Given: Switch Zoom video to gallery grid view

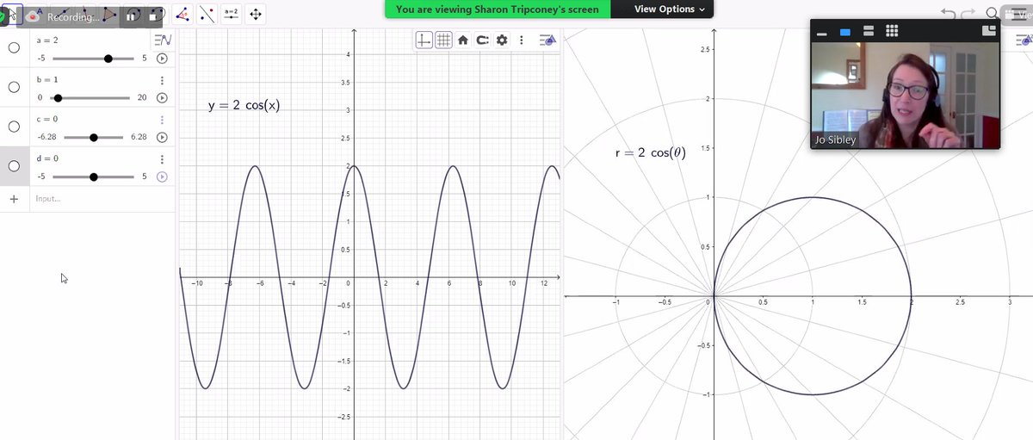Looking at the screenshot, I should [892, 32].
